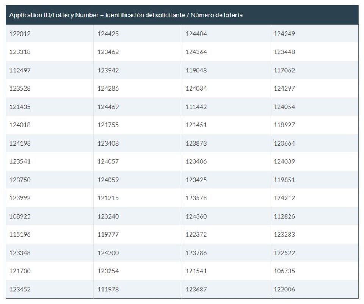The image size is (364, 304).
Task: Select lottery number 119048
Action: pyautogui.click(x=196, y=71)
